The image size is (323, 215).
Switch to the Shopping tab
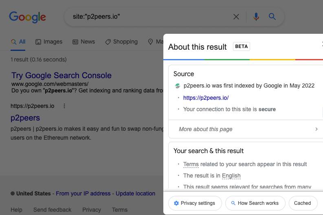click(121, 42)
